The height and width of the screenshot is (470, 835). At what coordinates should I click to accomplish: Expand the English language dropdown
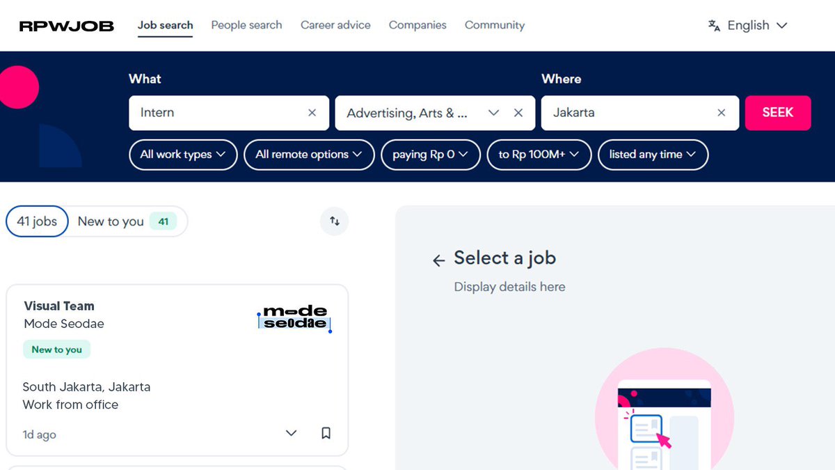(x=757, y=26)
